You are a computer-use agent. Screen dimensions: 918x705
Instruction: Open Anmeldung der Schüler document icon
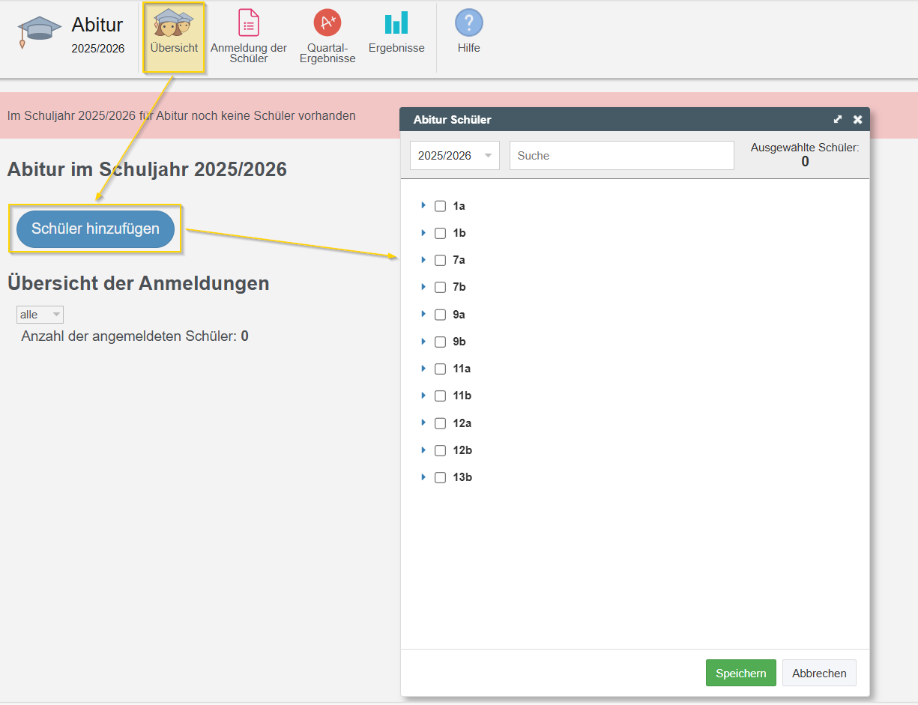(x=249, y=23)
